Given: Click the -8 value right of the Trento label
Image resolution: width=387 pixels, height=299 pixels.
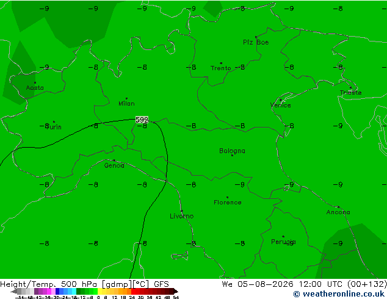Looking at the screenshot, I should point(240,67).
